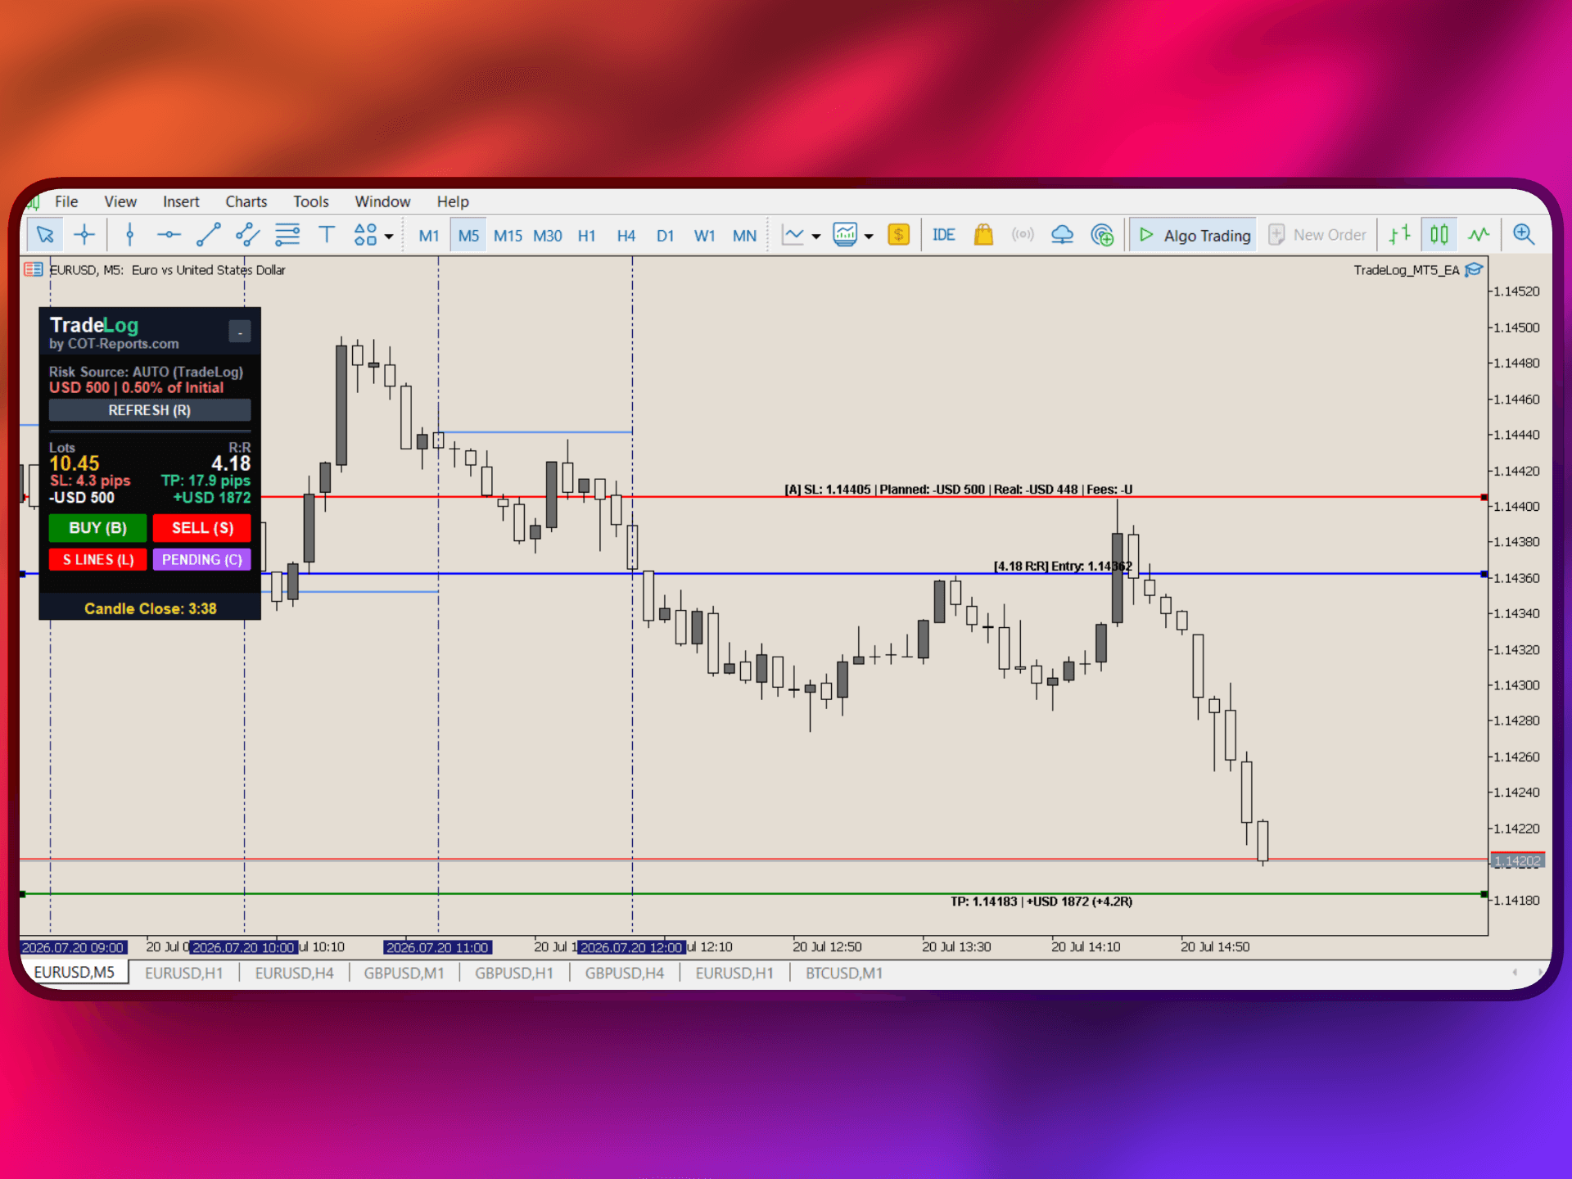The height and width of the screenshot is (1179, 1572).
Task: Select the M15 timeframe
Action: click(508, 236)
